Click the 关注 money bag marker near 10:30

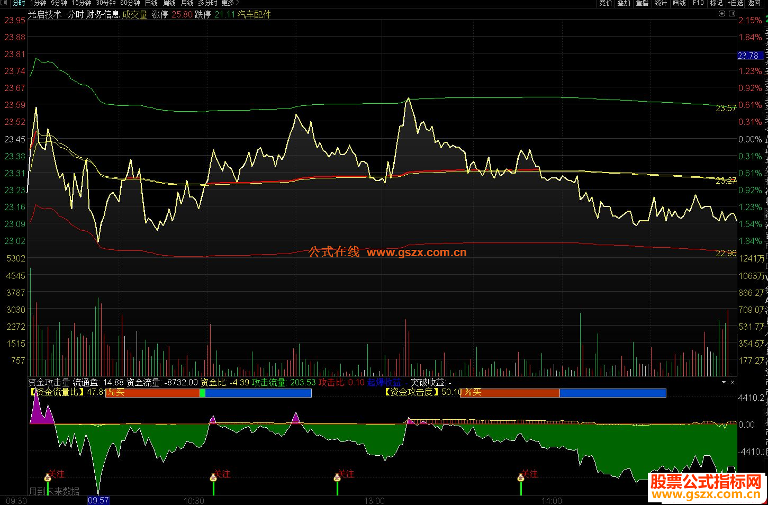tap(213, 478)
